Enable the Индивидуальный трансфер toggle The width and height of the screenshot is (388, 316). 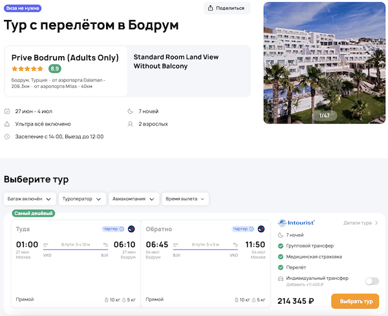[x=372, y=281]
